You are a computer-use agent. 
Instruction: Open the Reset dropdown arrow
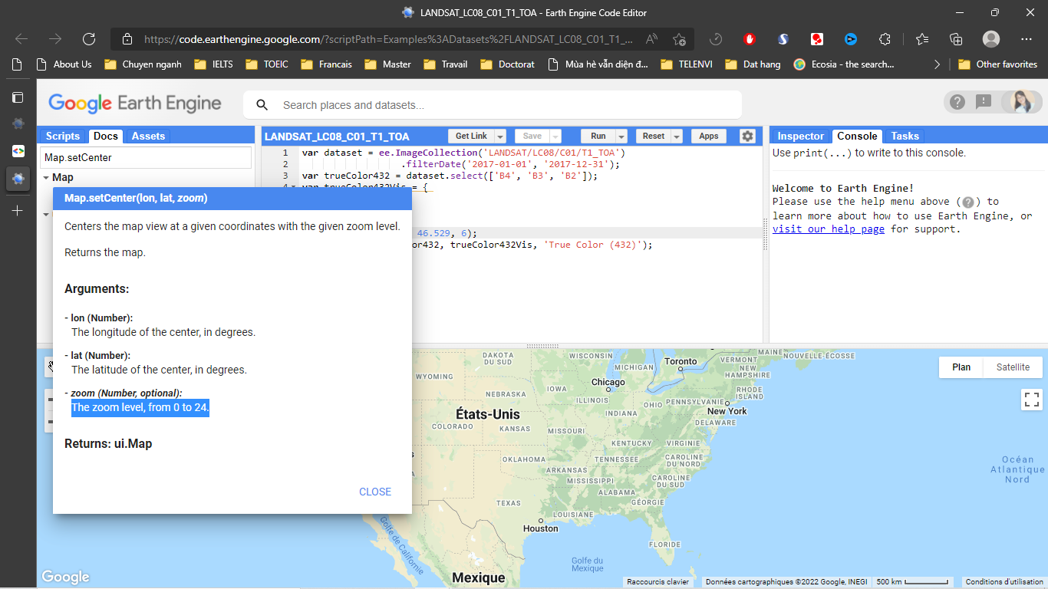pyautogui.click(x=677, y=137)
